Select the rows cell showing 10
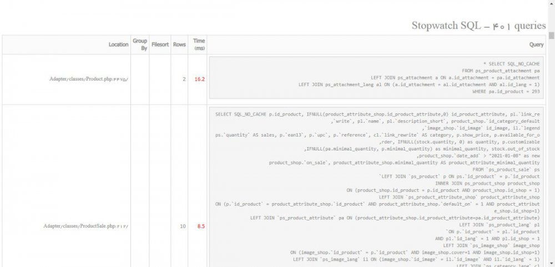The width and height of the screenshot is (555, 267). (x=183, y=226)
